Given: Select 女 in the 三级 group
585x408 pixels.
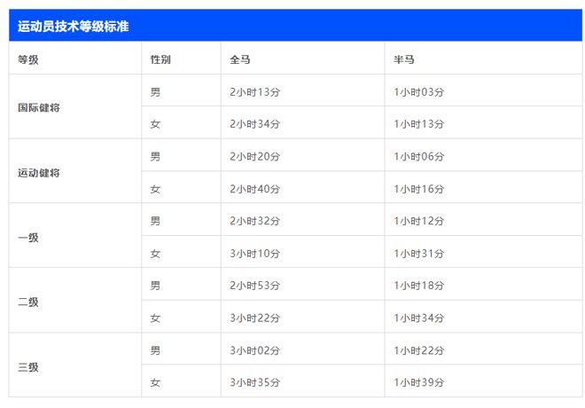Looking at the screenshot, I should (155, 382).
